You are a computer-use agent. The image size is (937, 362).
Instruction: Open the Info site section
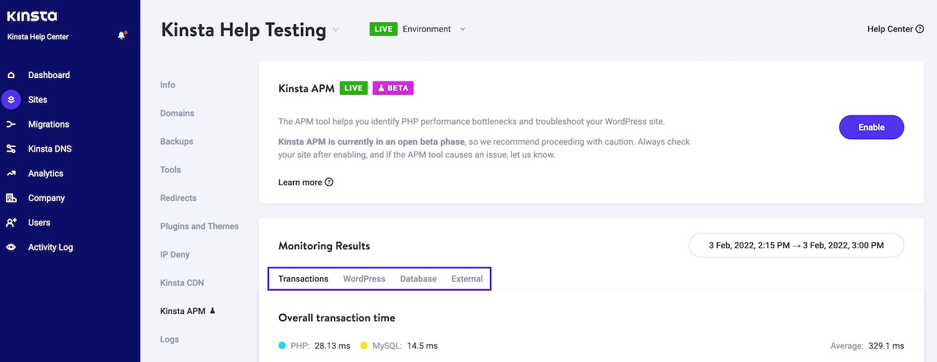(167, 85)
